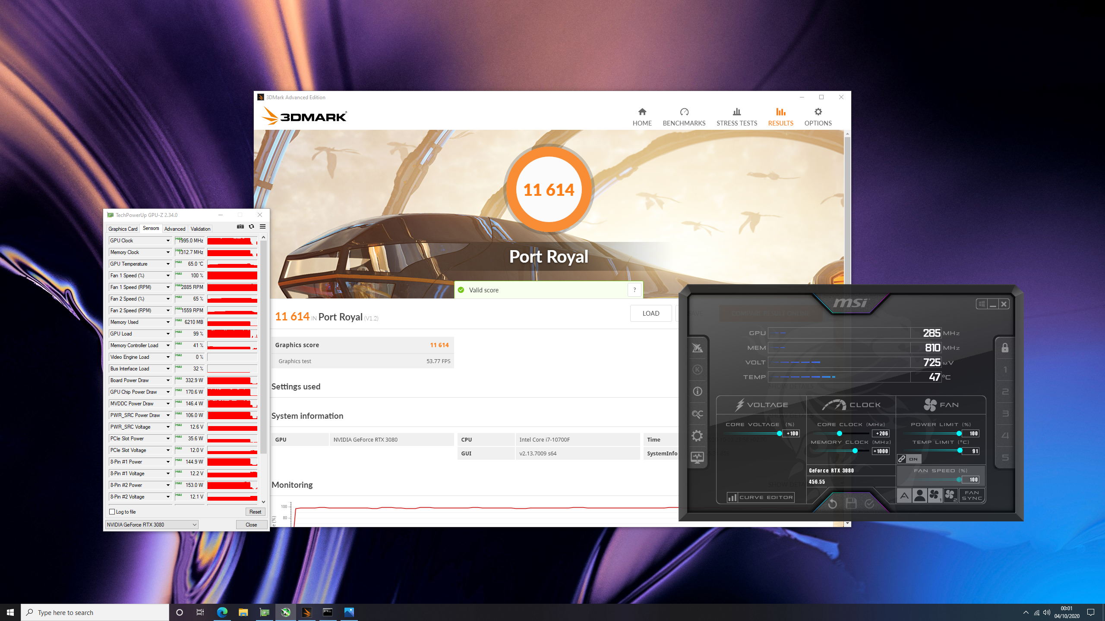The height and width of the screenshot is (621, 1105).
Task: Click GPU-Z Reset button
Action: [x=255, y=512]
